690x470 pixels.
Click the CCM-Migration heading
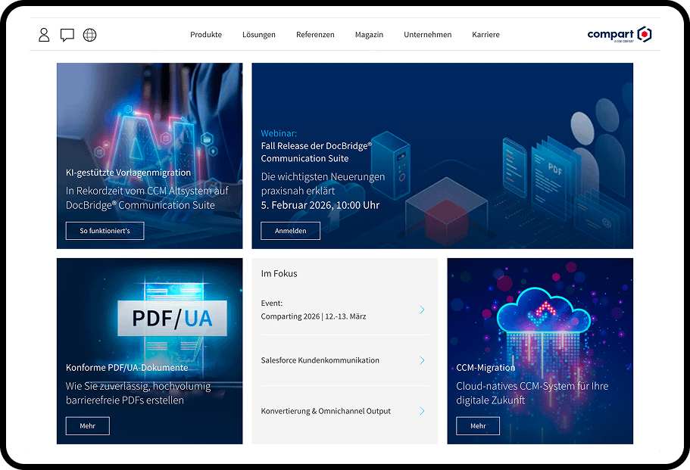point(485,368)
